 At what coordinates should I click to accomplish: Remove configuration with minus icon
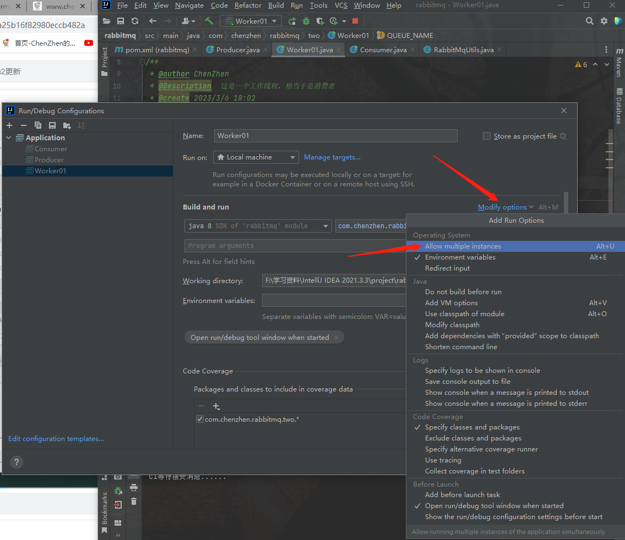point(24,125)
